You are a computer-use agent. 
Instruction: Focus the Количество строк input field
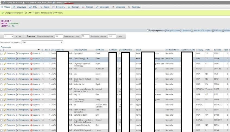pos(85,36)
